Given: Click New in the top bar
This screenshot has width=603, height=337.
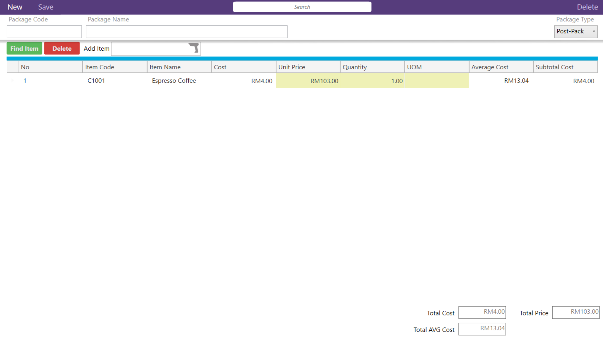Looking at the screenshot, I should pos(15,7).
